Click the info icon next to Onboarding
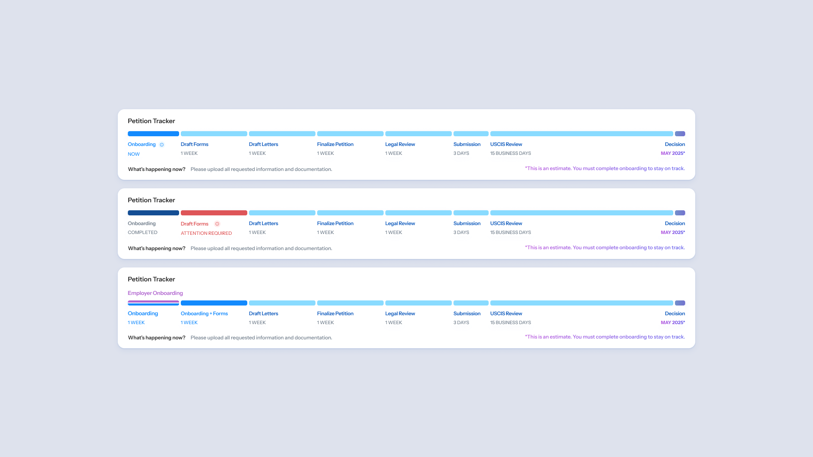Image resolution: width=813 pixels, height=457 pixels. click(162, 145)
